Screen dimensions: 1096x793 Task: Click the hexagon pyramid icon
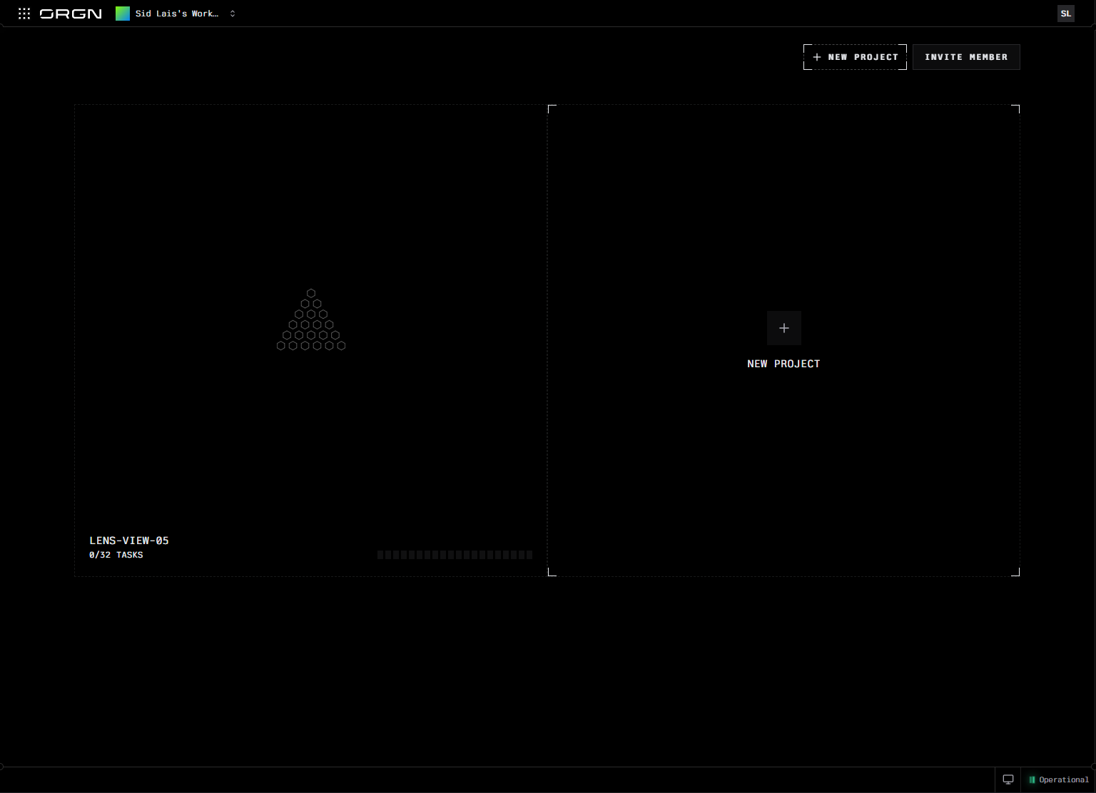(x=311, y=319)
